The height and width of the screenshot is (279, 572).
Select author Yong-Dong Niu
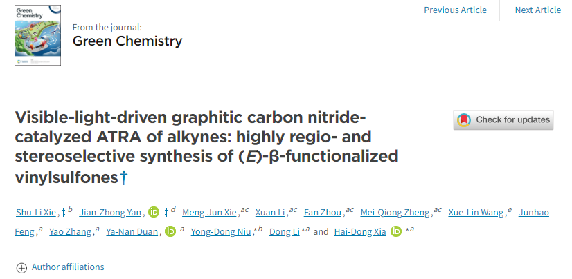pyautogui.click(x=221, y=232)
